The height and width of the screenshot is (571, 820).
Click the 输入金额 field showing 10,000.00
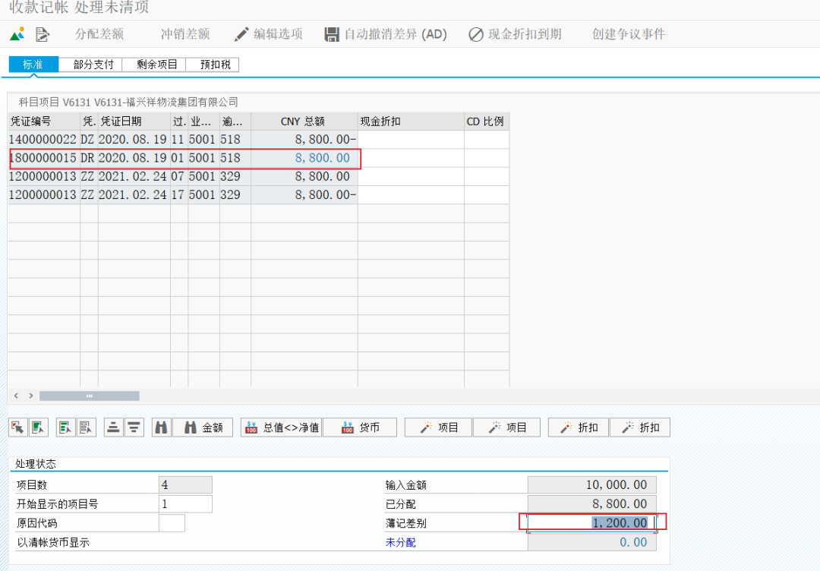(x=592, y=484)
